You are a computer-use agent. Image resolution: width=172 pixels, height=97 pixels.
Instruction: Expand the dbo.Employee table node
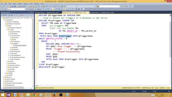9,51
